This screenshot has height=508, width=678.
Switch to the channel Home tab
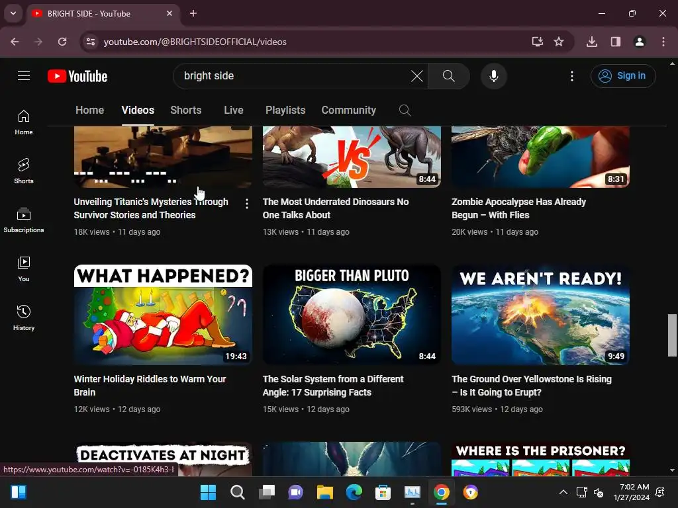click(89, 110)
